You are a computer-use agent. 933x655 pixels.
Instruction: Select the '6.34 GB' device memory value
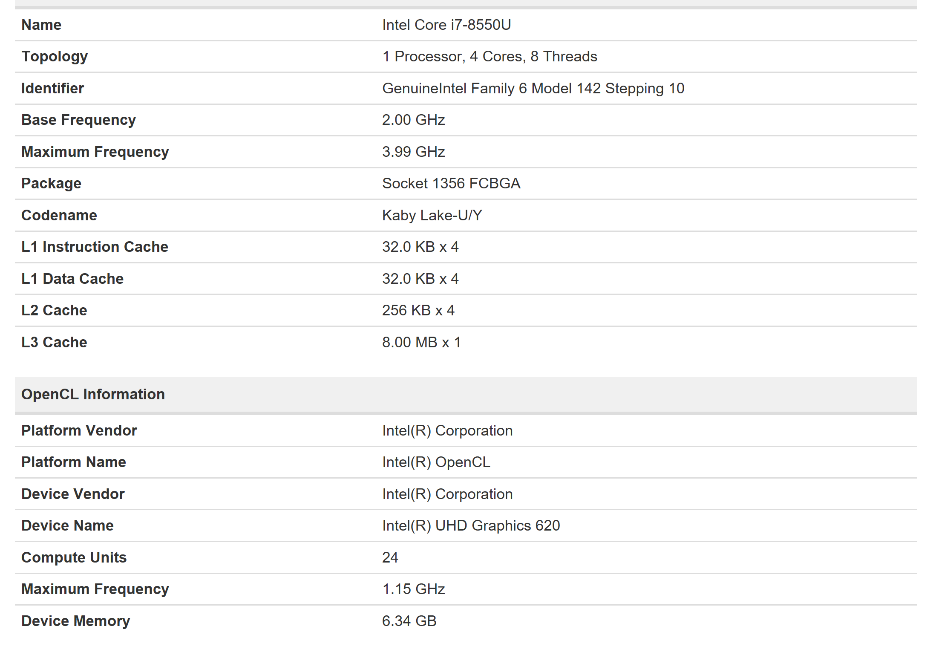tap(409, 621)
